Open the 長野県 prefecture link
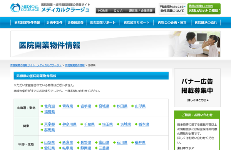 click(86, 142)
